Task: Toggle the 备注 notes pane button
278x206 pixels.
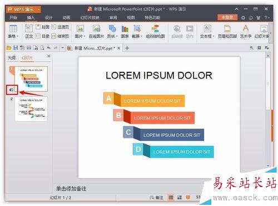Action: (156, 198)
